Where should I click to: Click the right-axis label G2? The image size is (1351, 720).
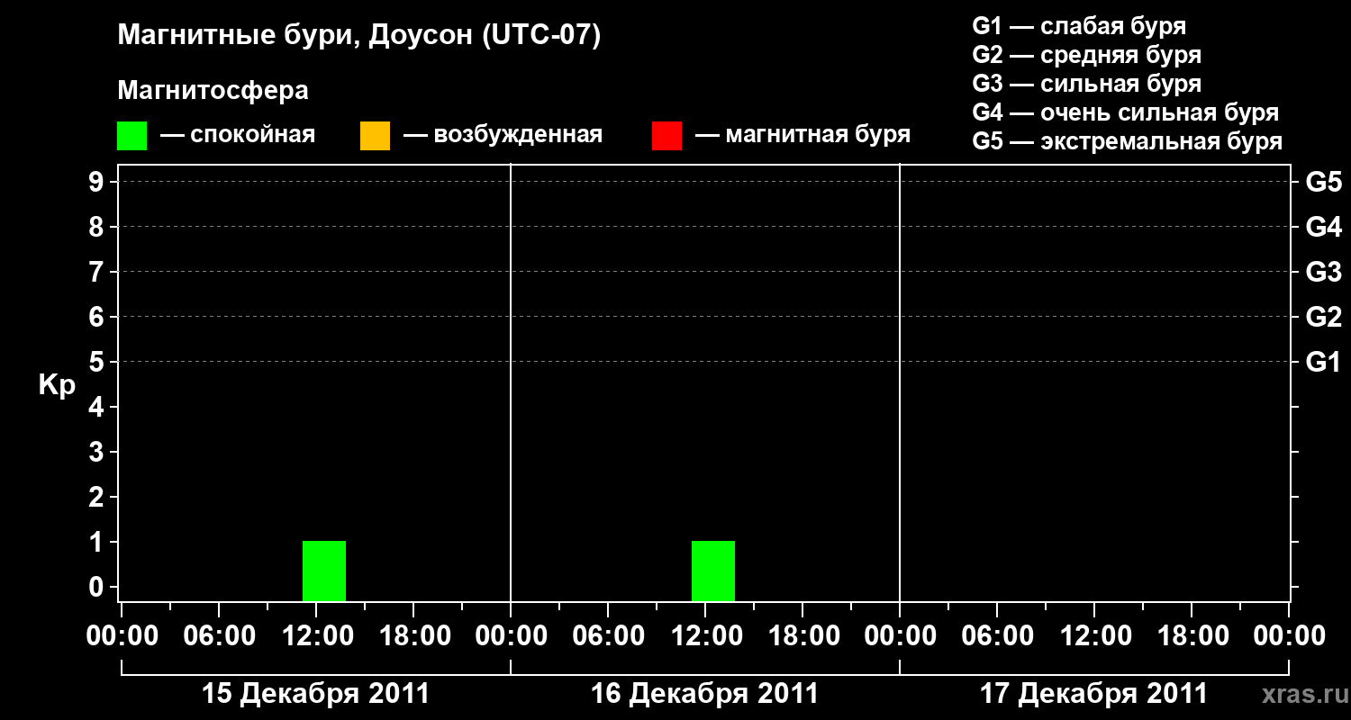[1324, 317]
